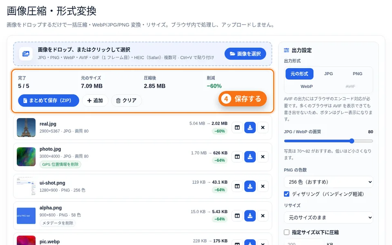392x245 pixels.
Task: Remove alpha.png from the list
Action: 263,216
